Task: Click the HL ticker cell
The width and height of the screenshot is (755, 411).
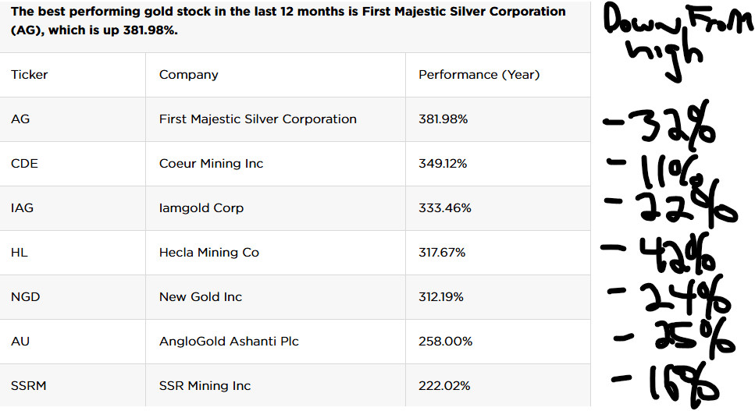Action: (x=20, y=253)
